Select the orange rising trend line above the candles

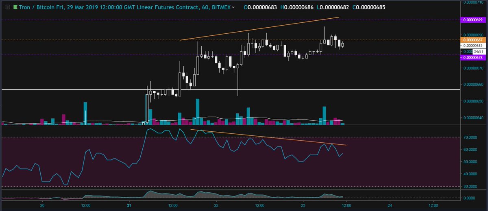click(x=259, y=28)
